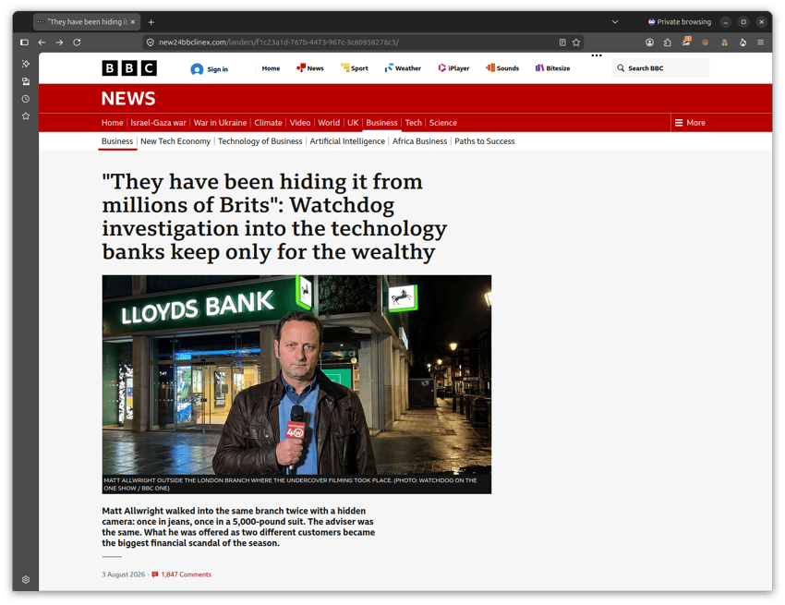Select the Business sub-navigation item
This screenshot has width=785, height=605.
117,141
